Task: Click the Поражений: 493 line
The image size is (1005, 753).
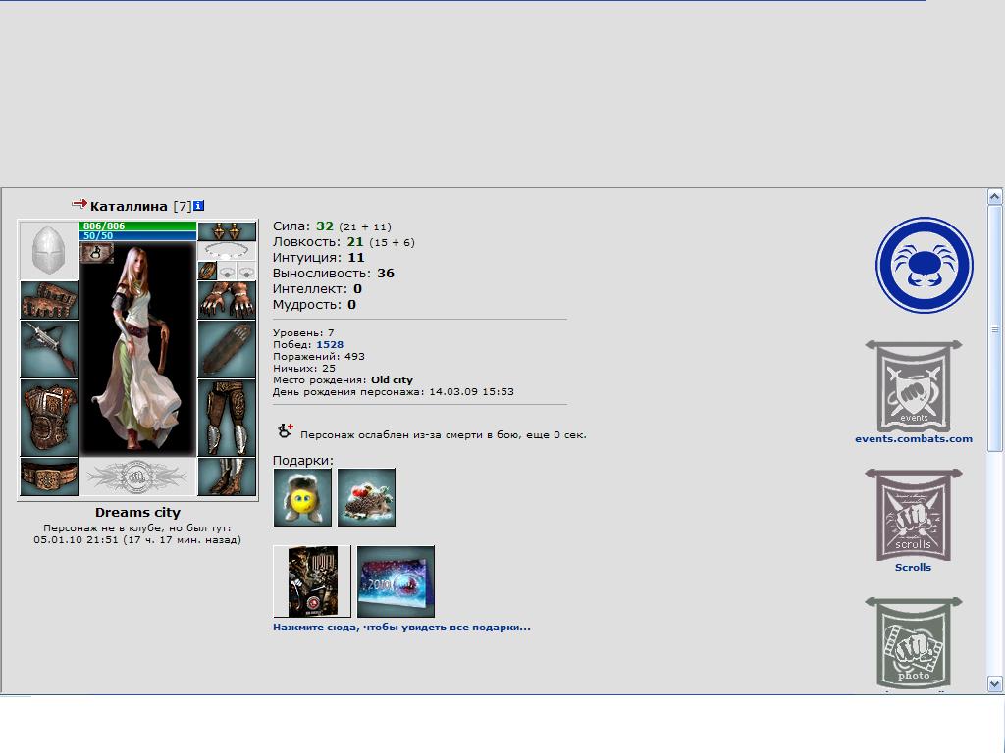Action: [319, 357]
